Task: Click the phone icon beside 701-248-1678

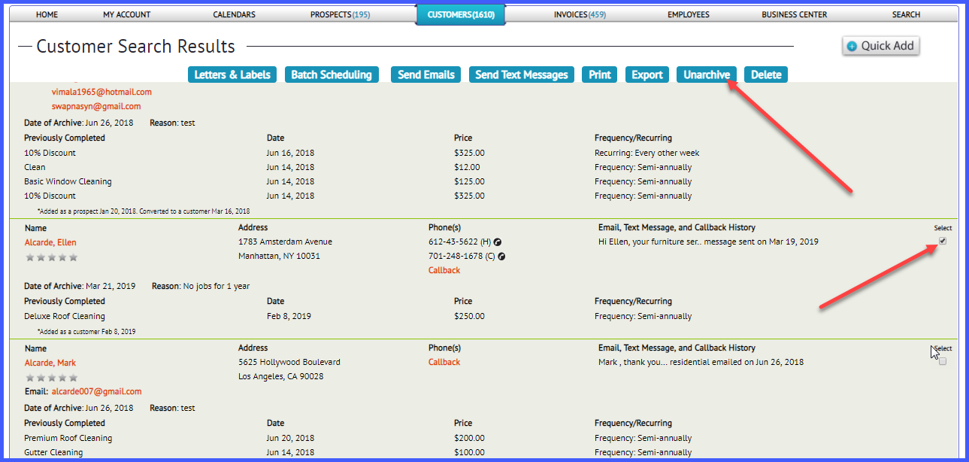Action: pos(501,257)
